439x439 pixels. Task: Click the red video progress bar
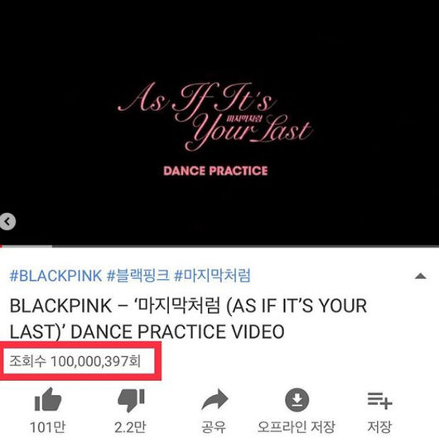27,246
